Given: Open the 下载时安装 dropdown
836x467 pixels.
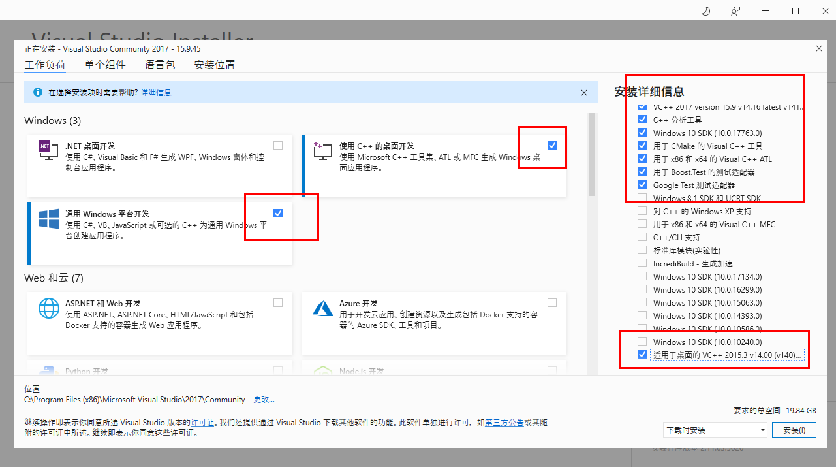Looking at the screenshot, I should coord(715,429).
